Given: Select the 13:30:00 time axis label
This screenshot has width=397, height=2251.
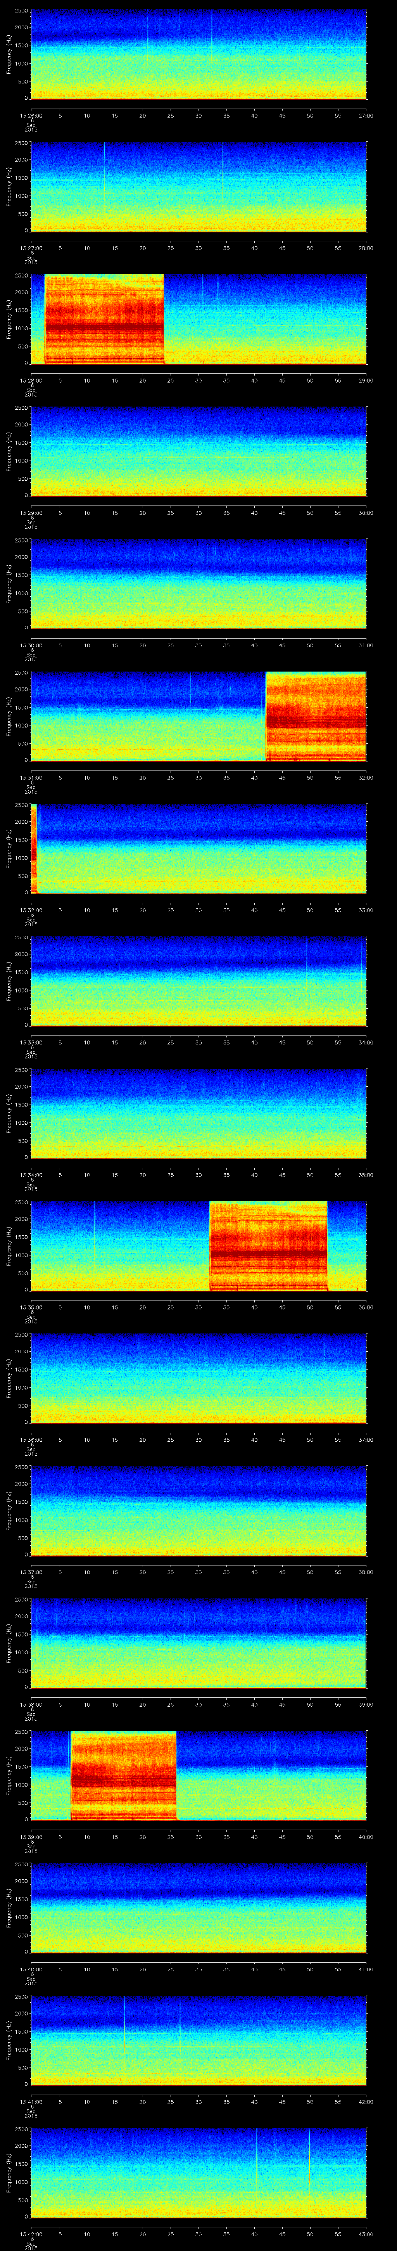Looking at the screenshot, I should (x=31, y=645).
